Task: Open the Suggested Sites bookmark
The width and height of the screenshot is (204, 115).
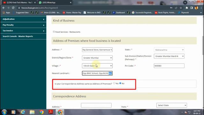Action: point(21,12)
